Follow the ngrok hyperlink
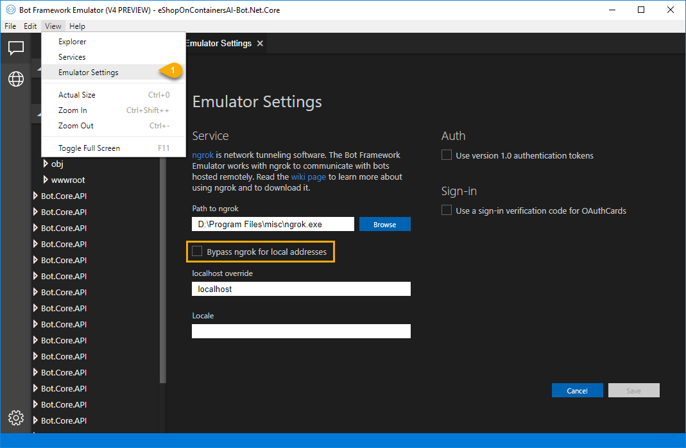 (203, 155)
